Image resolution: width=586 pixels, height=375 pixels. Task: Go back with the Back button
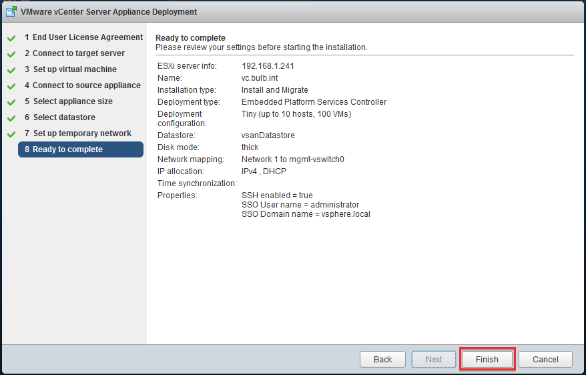coord(382,359)
